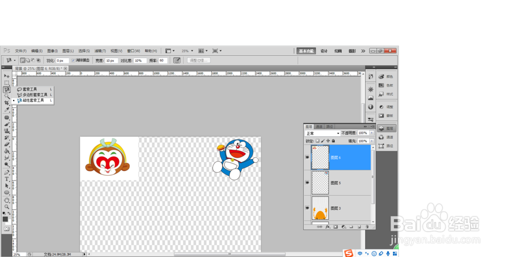Switch to 绘画 workspace
The height and width of the screenshot is (257, 508).
[338, 51]
